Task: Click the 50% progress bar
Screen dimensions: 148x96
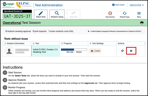Action: pos(74,50)
